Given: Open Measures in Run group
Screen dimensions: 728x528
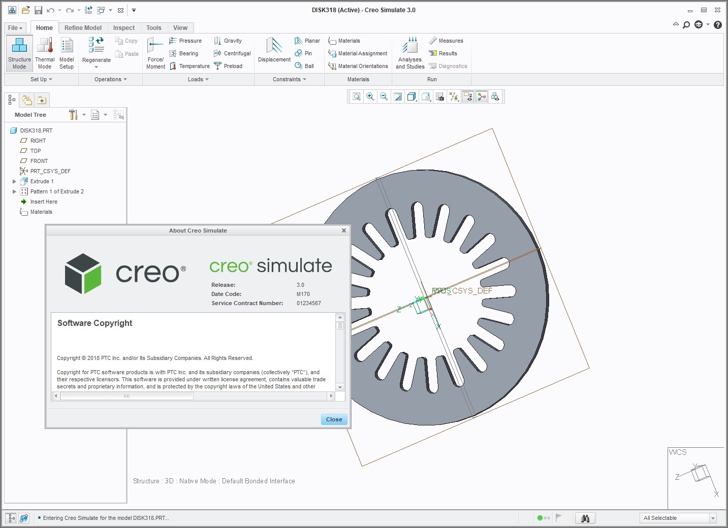Looking at the screenshot, I should [x=446, y=41].
